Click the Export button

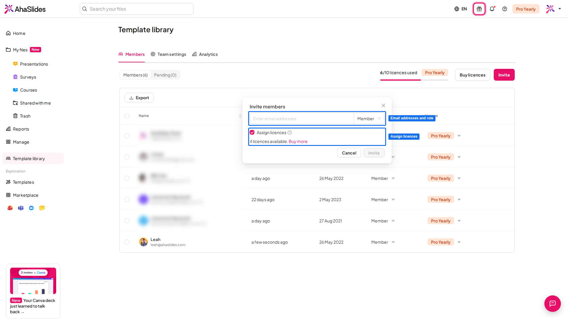pyautogui.click(x=139, y=98)
